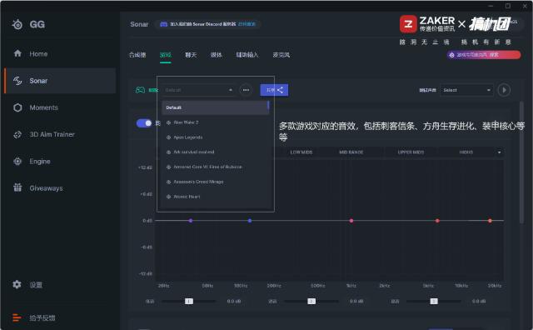The width and height of the screenshot is (533, 330).
Task: Click the SteelSeries GG logo
Action: click(28, 24)
